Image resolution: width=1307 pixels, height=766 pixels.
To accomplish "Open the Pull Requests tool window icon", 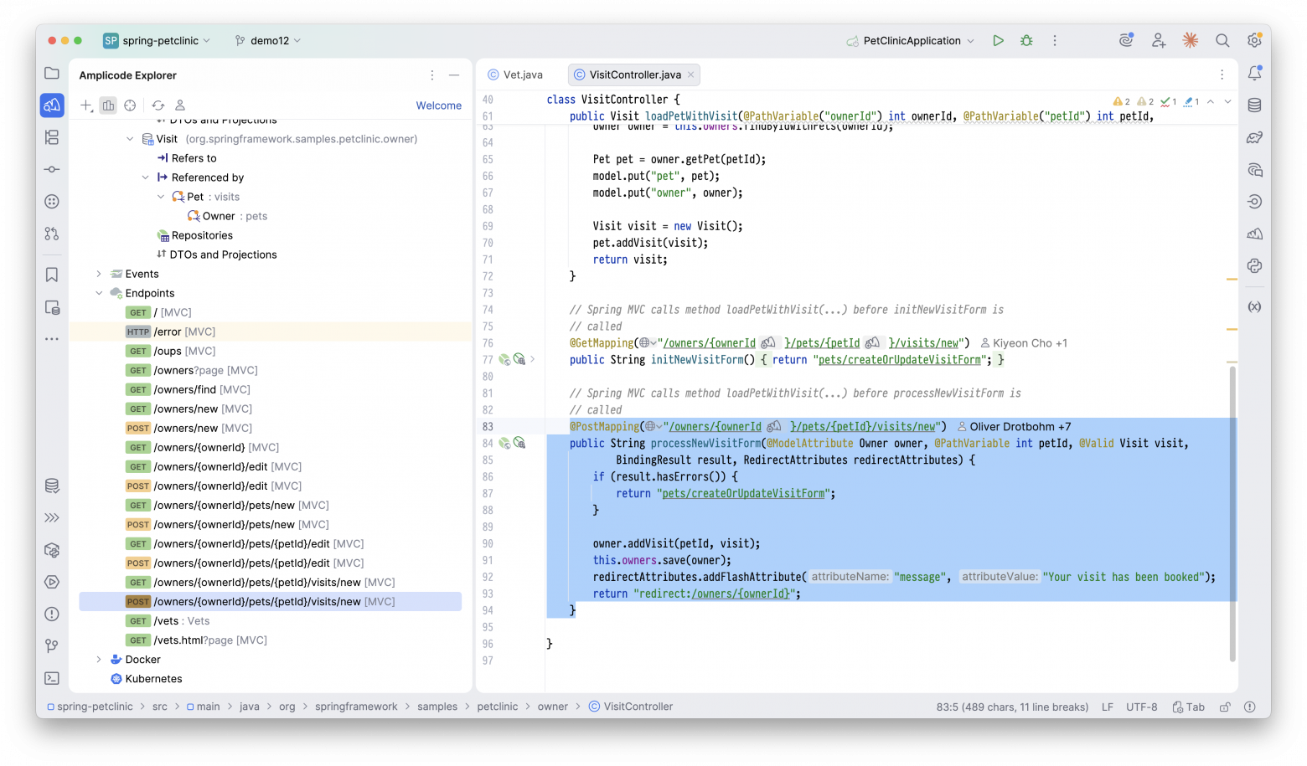I will [52, 234].
